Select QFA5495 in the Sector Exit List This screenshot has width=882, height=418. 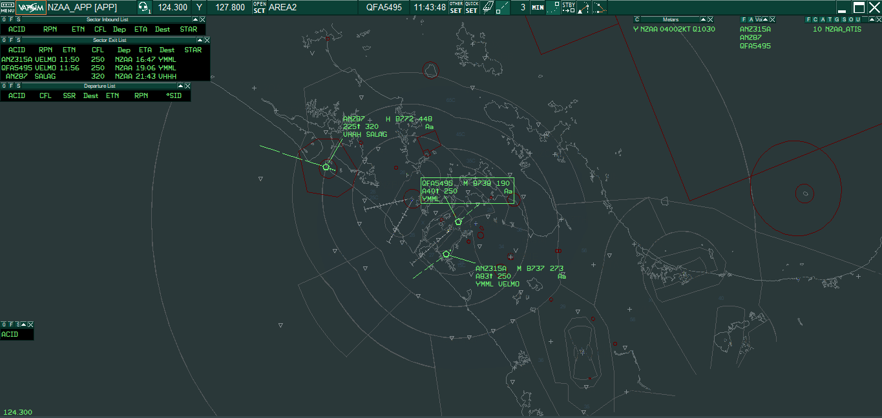pos(17,68)
